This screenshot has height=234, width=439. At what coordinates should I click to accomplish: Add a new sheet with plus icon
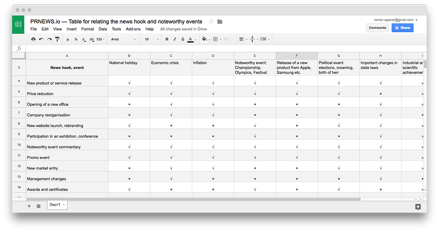pos(29,206)
